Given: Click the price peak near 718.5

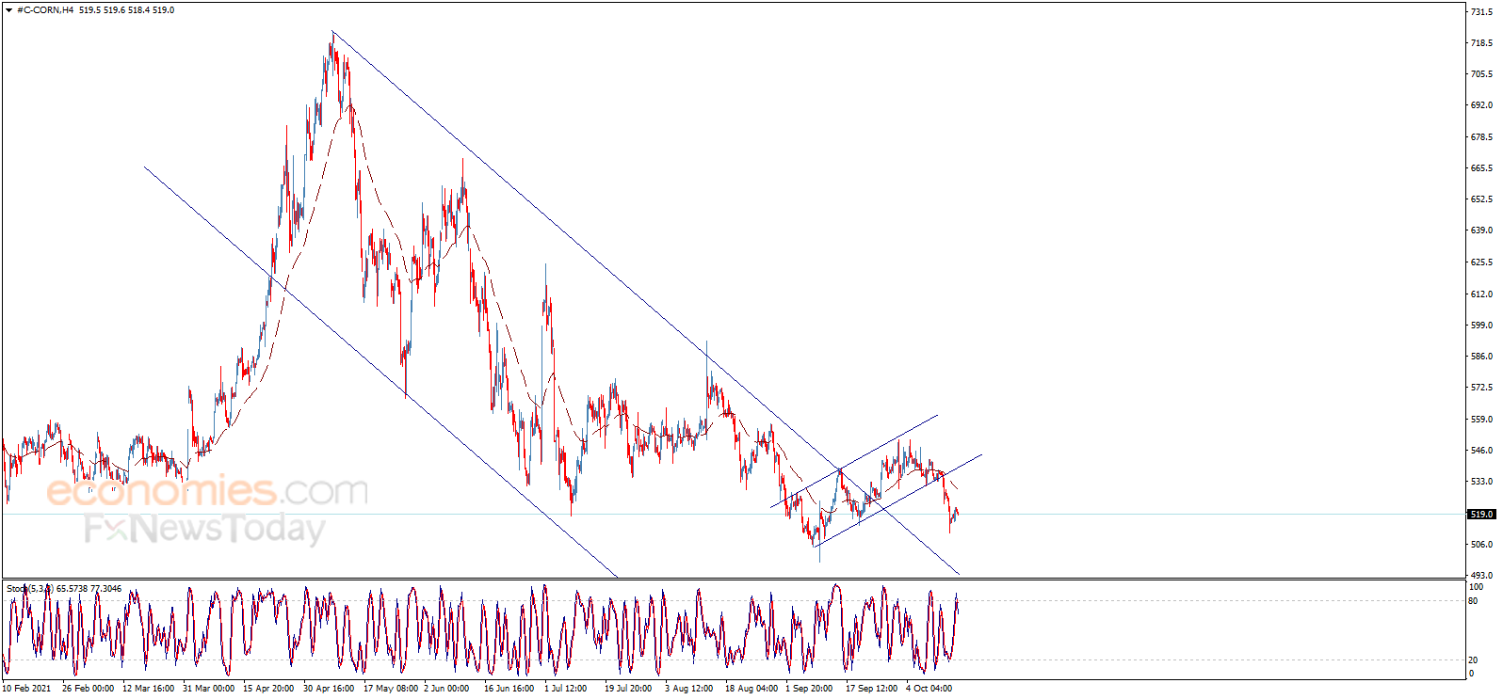Looking at the screenshot, I should [332, 33].
